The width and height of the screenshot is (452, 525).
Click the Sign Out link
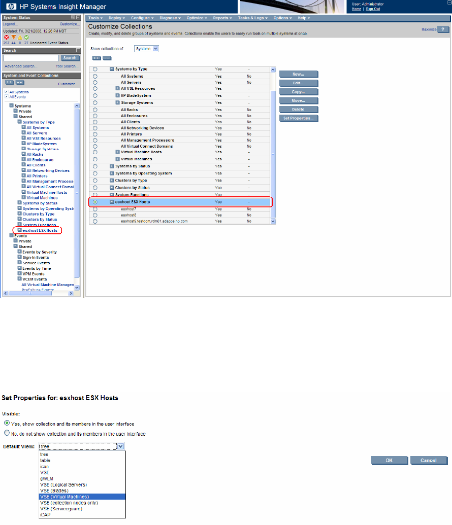point(373,9)
